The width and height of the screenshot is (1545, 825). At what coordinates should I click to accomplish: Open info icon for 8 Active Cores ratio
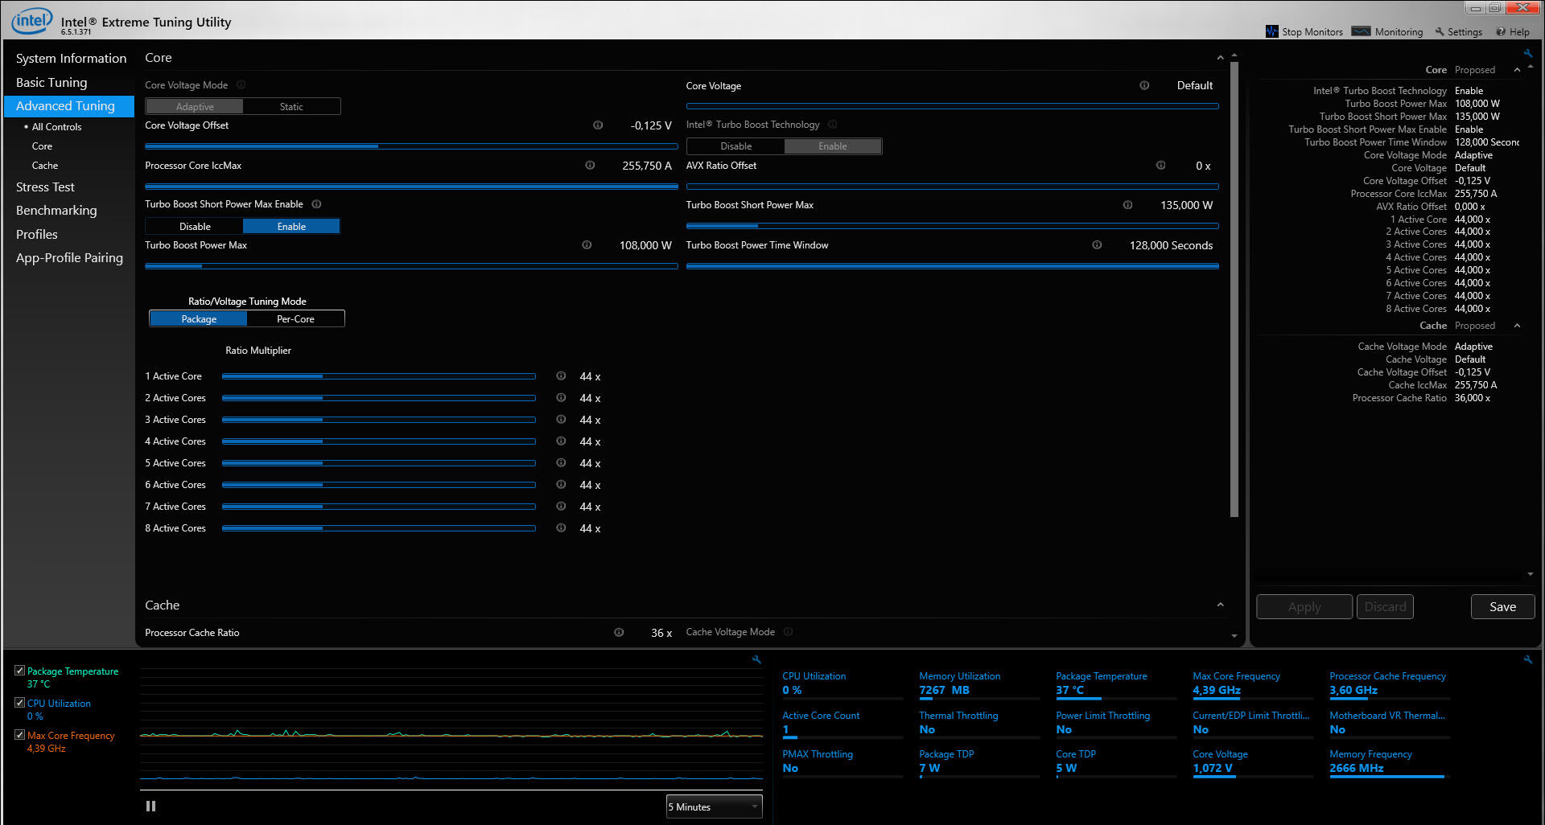tap(561, 527)
